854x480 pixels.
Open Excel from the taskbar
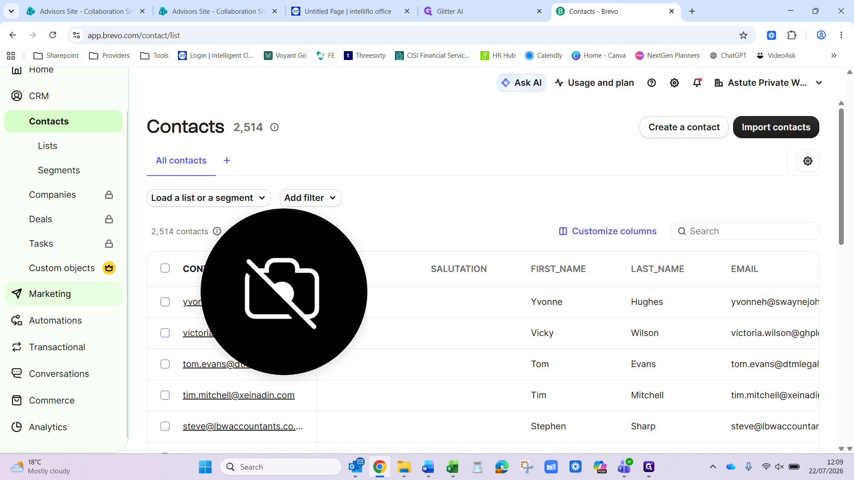coord(452,467)
